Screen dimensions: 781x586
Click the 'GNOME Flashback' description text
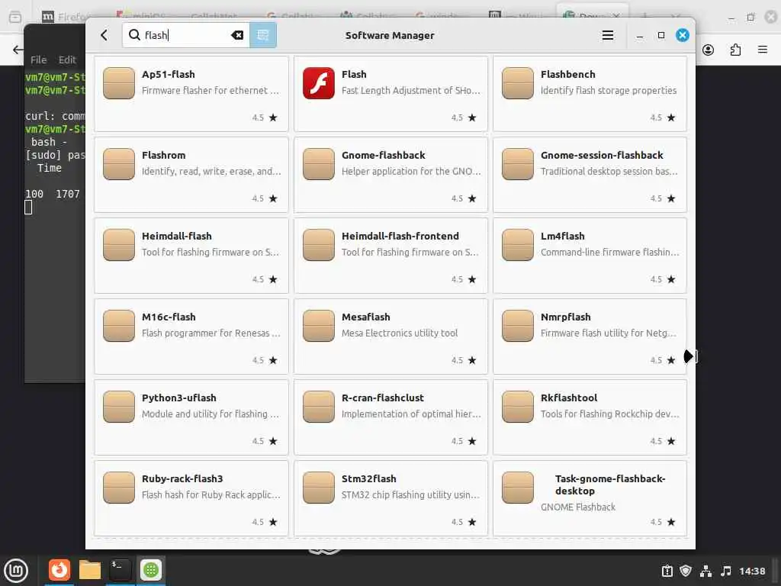pos(578,507)
